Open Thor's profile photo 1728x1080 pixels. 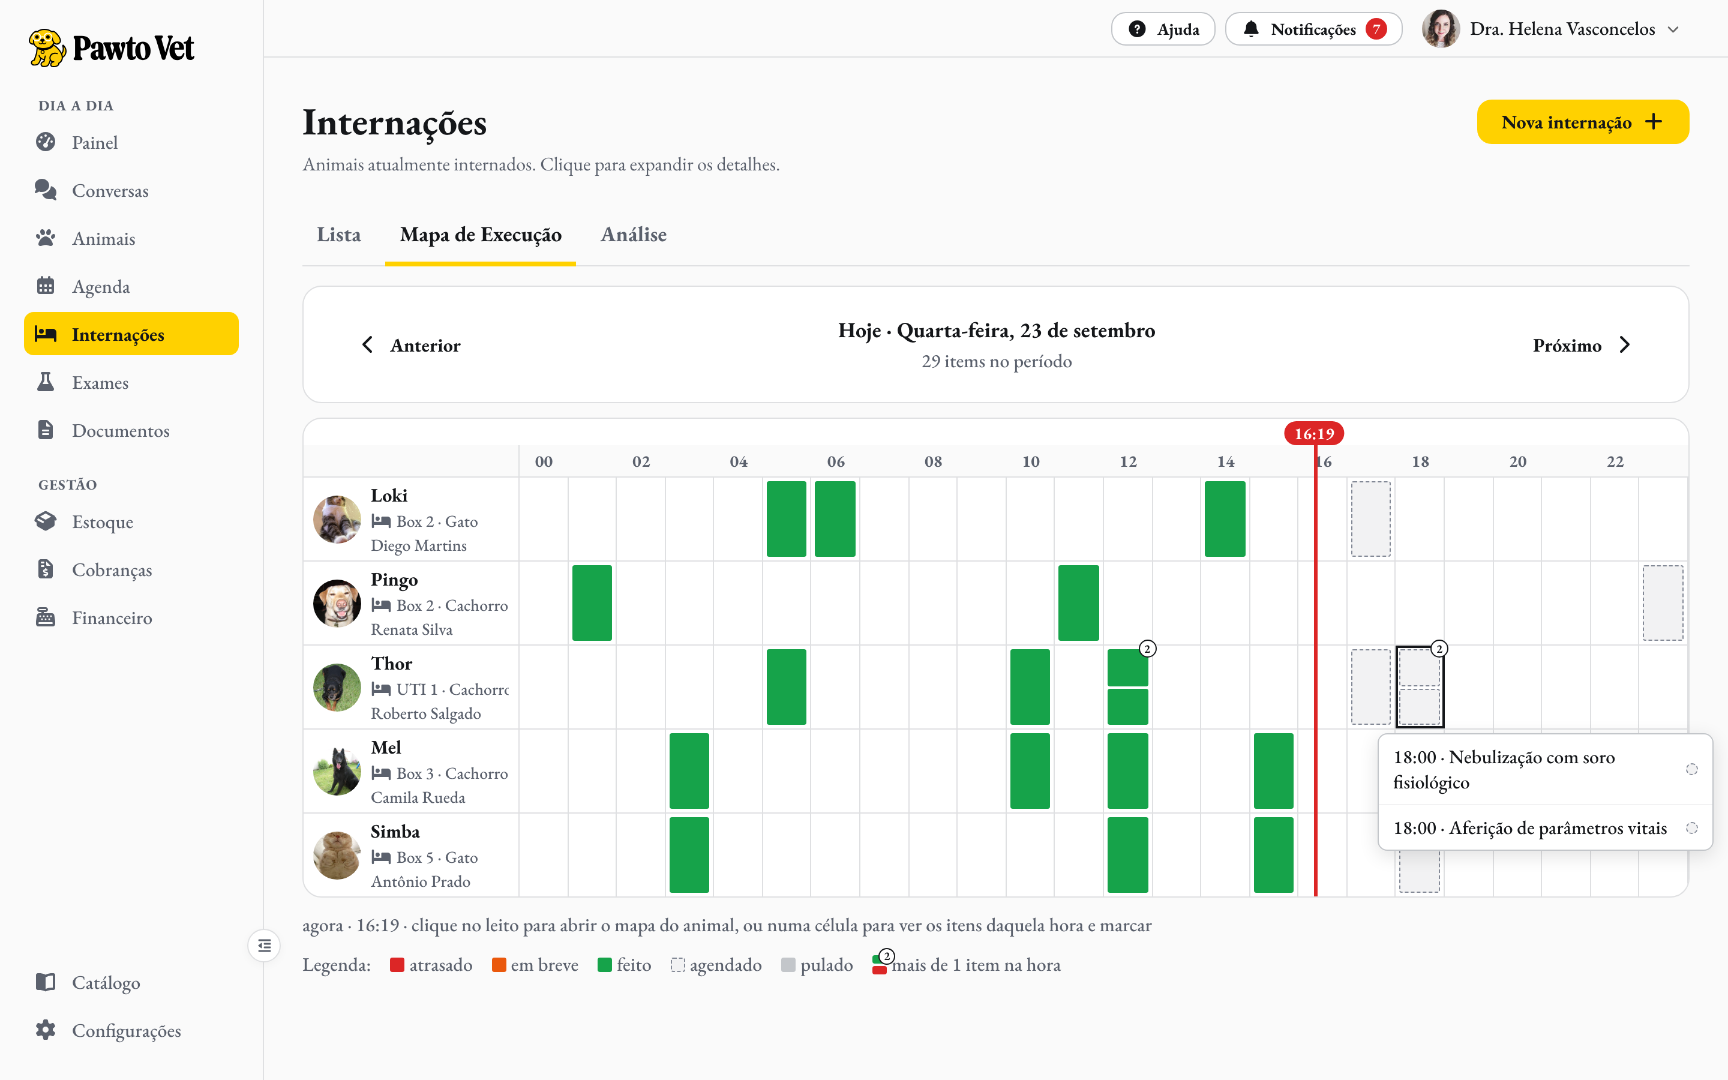coord(337,687)
